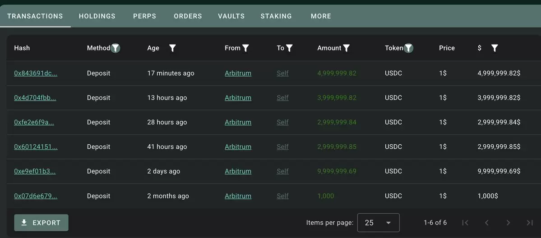Open the MORE tab menu

click(321, 16)
